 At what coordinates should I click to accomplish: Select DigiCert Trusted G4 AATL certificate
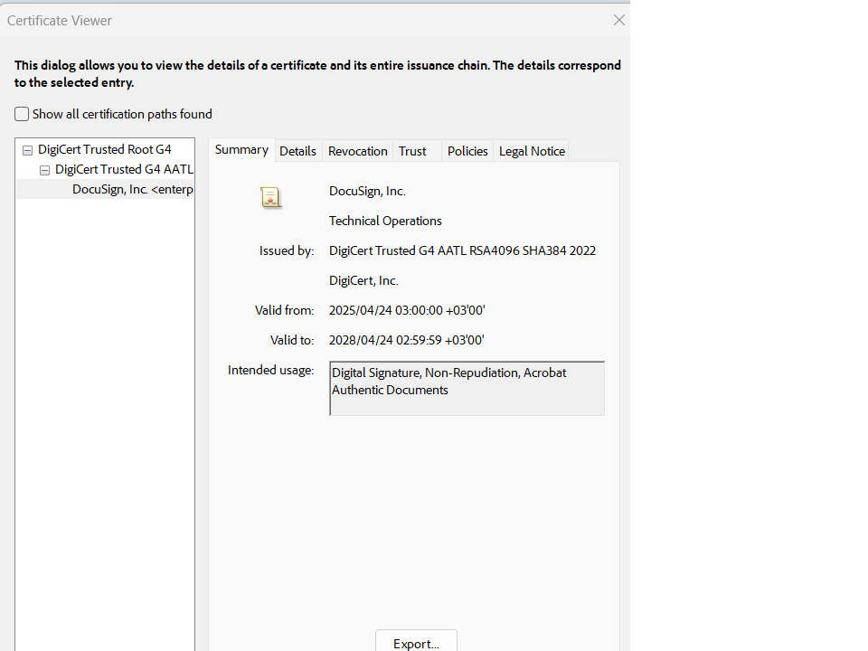click(124, 169)
